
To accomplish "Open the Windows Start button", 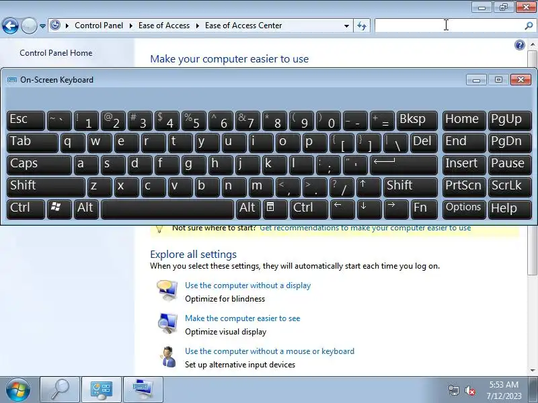I will click(x=18, y=390).
